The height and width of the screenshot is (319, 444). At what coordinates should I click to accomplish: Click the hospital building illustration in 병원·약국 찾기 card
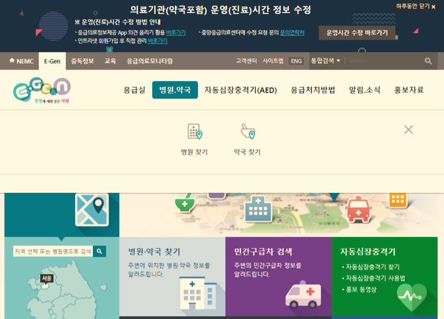coord(198,294)
